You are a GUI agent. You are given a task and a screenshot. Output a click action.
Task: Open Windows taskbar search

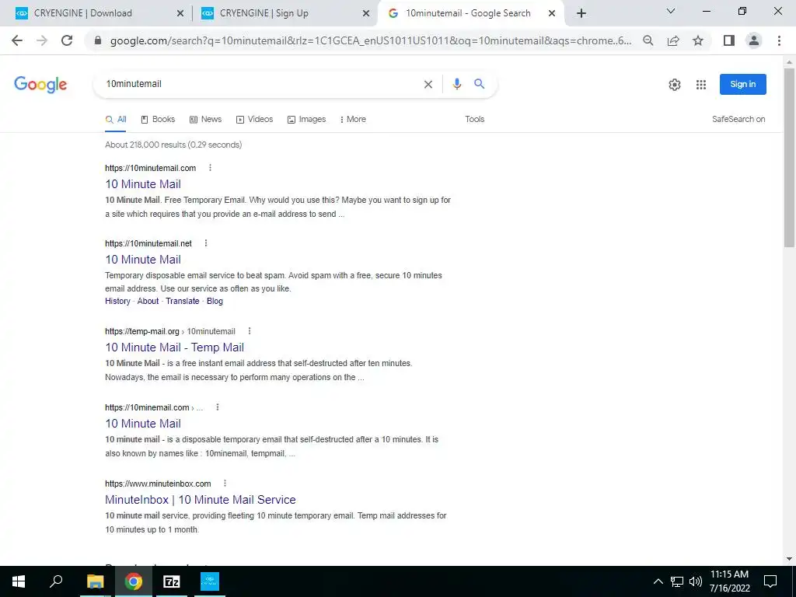click(x=56, y=581)
